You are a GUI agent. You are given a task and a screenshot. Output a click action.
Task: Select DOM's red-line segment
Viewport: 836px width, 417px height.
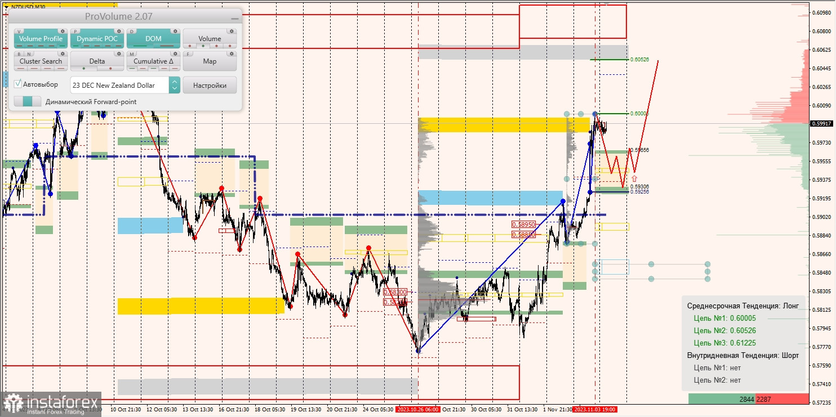click(x=167, y=46)
